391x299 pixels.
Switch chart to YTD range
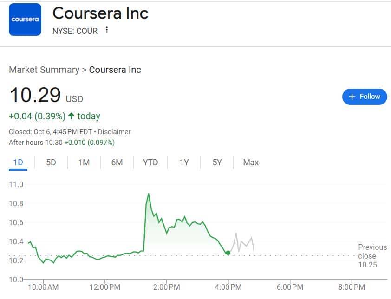(150, 162)
